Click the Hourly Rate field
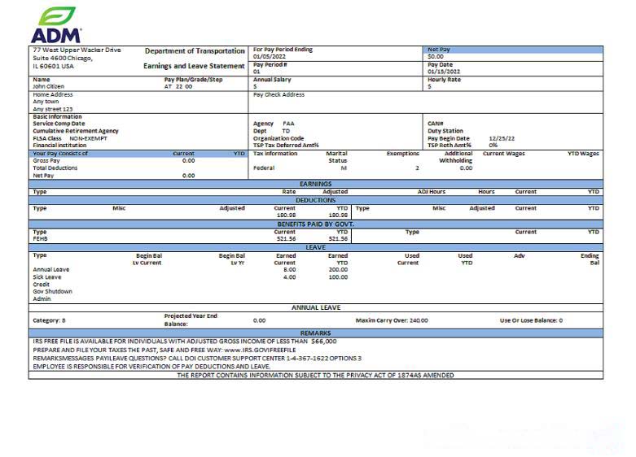This screenshot has height=457, width=636. click(x=444, y=80)
